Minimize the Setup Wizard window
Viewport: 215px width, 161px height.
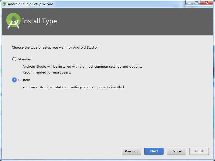189,3
